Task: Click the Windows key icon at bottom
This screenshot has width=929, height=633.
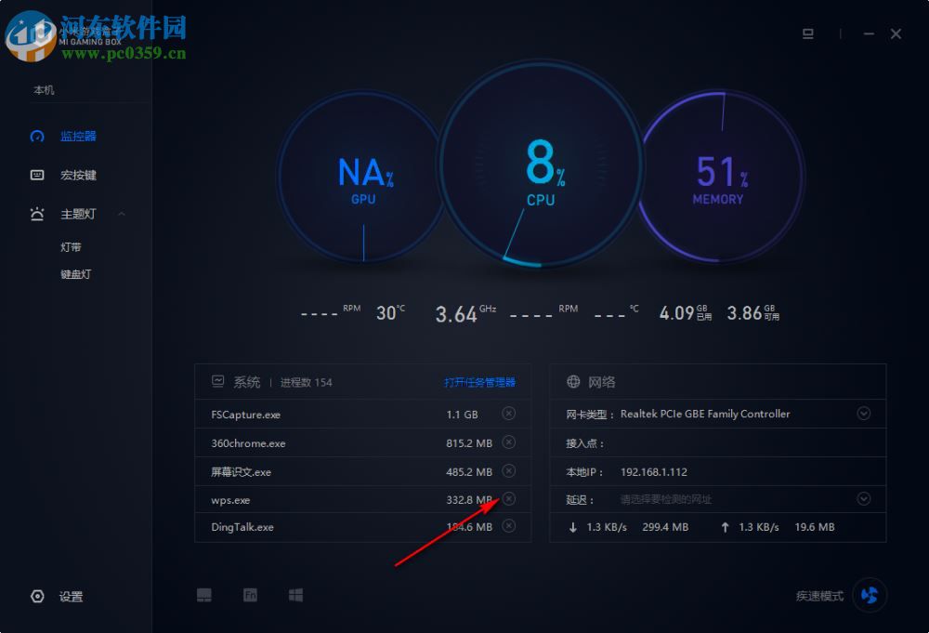Action: 295,594
